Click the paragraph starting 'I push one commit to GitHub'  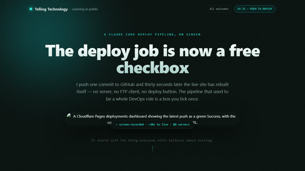coord(152,92)
